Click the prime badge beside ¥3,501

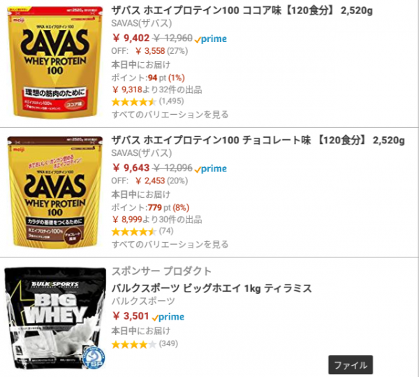point(168,317)
